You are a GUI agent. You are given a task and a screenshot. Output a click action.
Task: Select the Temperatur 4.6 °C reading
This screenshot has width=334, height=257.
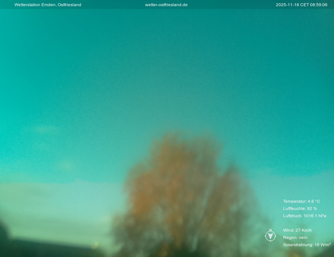coord(301,201)
